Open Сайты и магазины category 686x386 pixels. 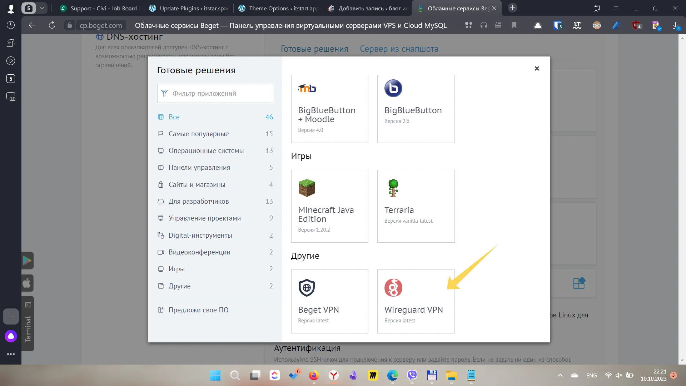click(215, 184)
